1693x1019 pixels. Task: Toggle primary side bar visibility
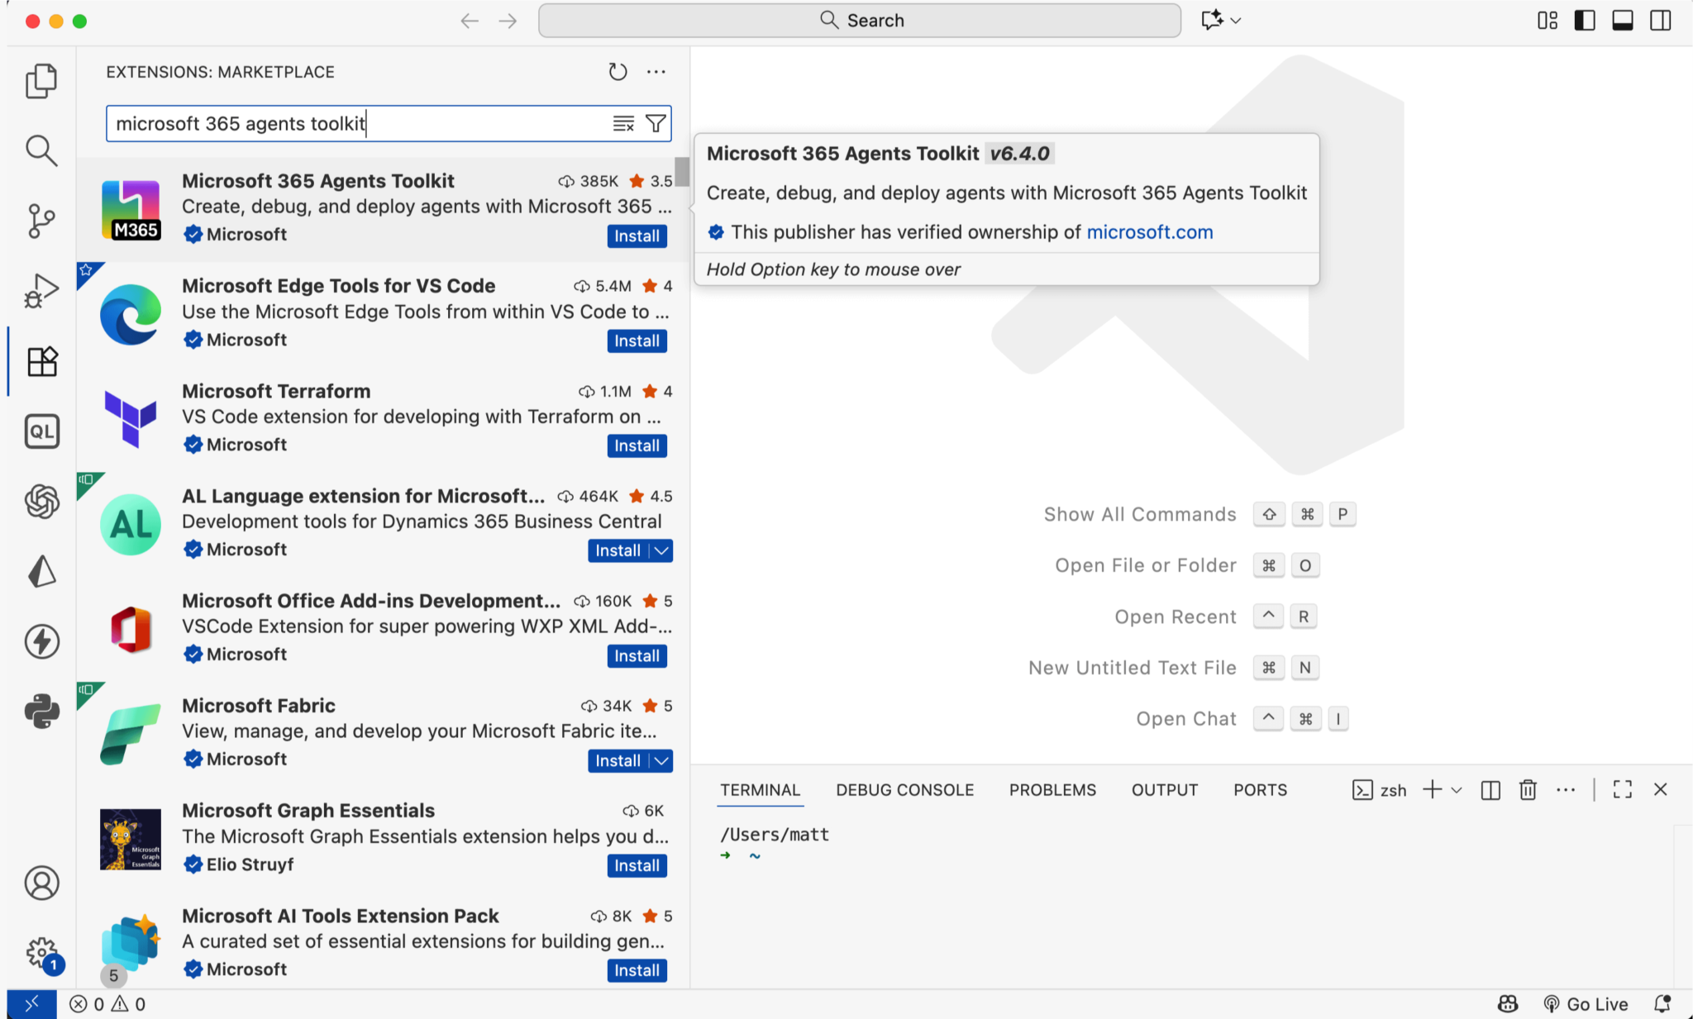(x=1585, y=21)
